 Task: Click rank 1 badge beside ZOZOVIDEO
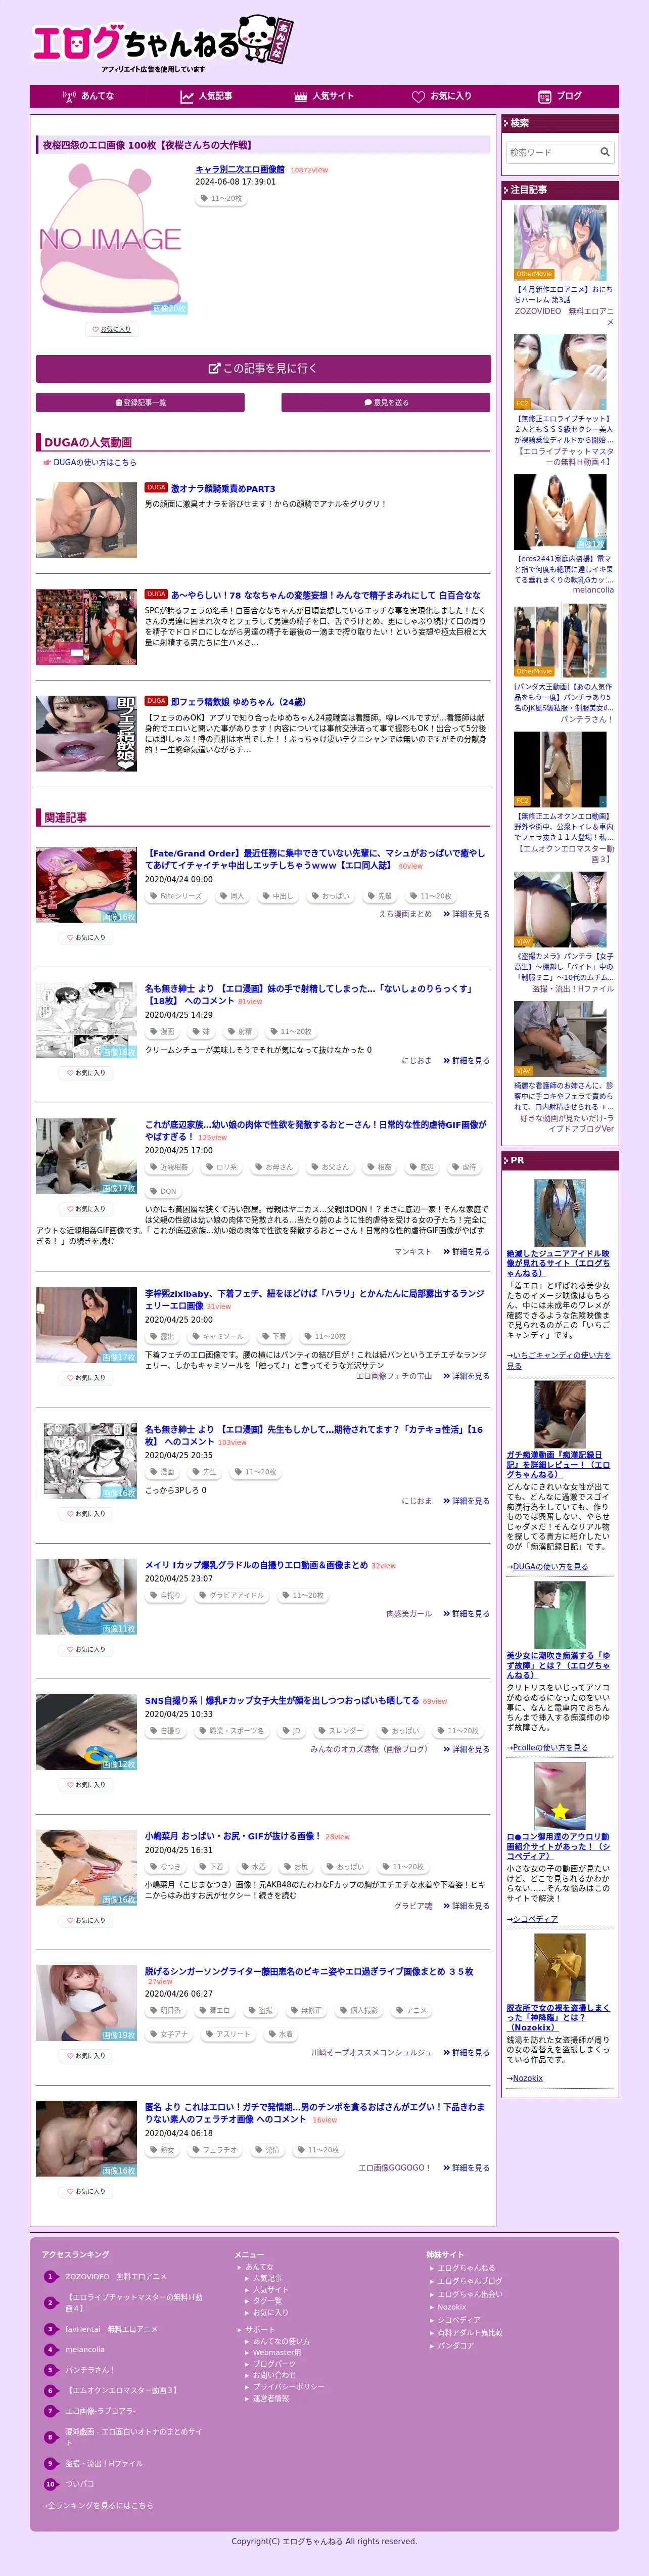click(x=50, y=2276)
